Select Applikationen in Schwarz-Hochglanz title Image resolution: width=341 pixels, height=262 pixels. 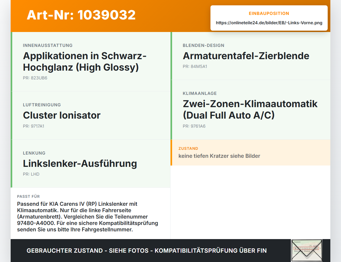click(85, 62)
